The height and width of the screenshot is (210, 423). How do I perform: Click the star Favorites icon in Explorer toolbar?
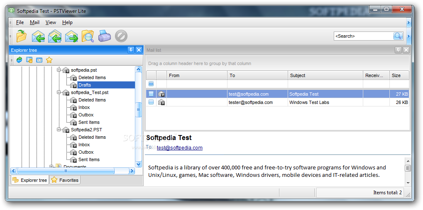tap(49, 60)
